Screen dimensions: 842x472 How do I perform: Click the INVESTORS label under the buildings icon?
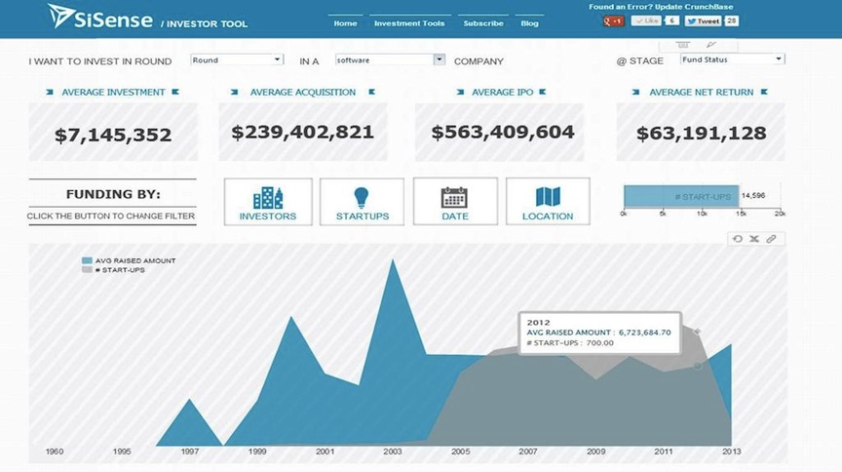pos(268,216)
